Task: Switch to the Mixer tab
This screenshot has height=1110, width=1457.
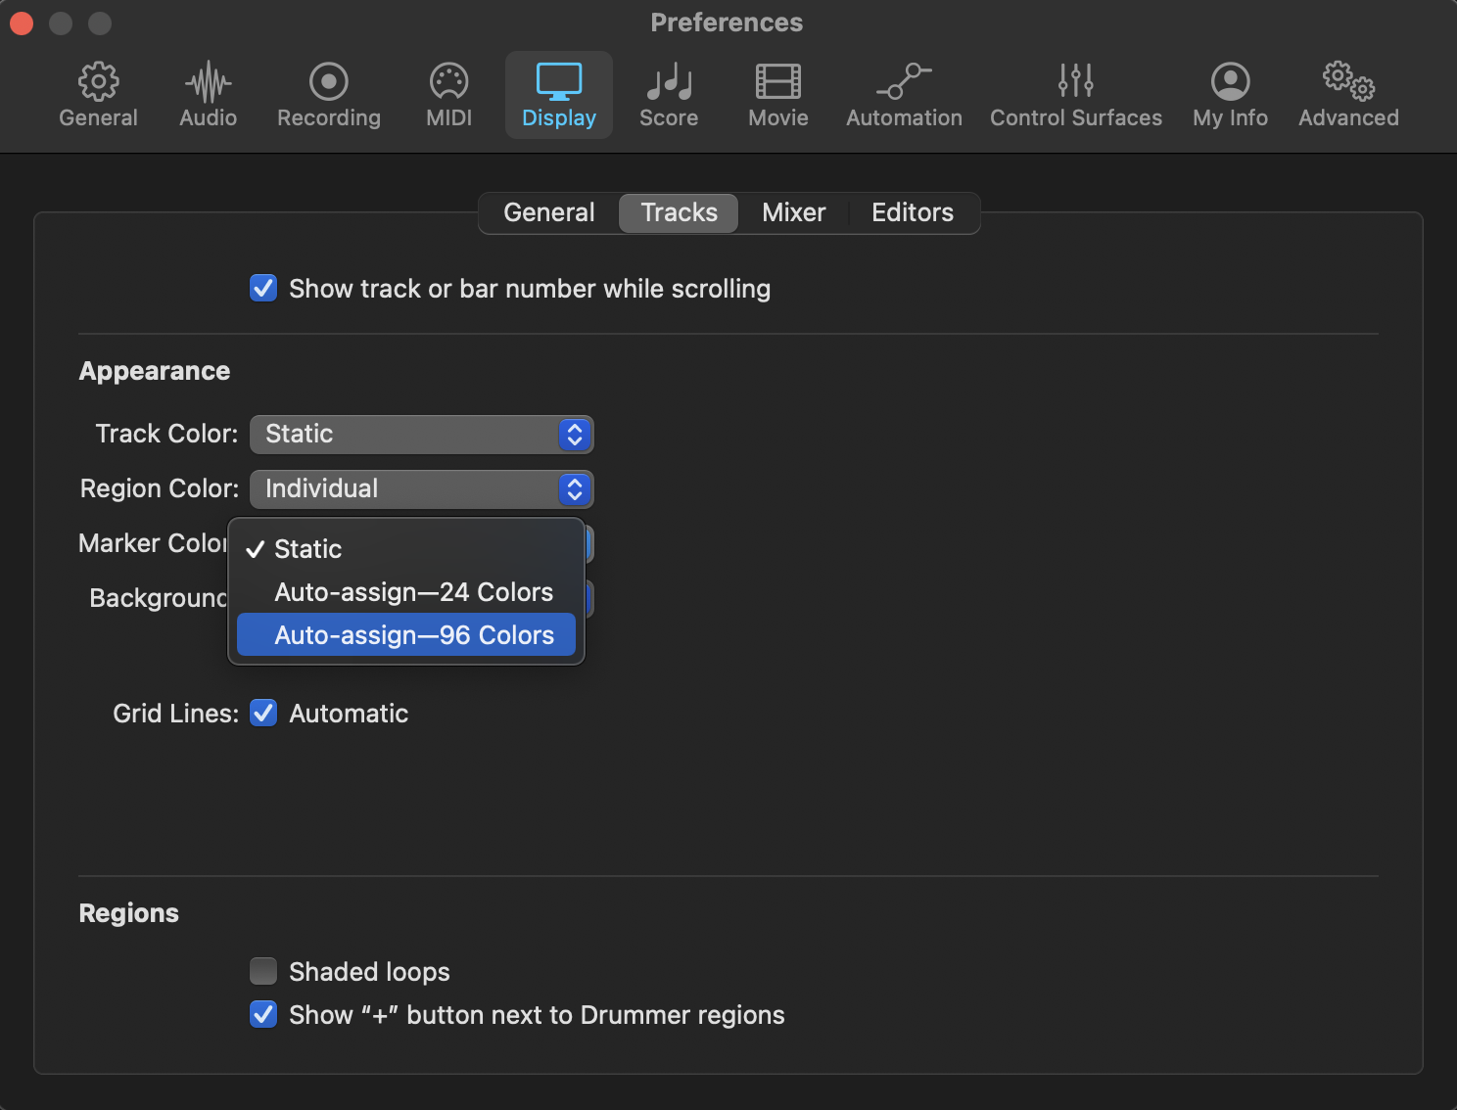Action: click(793, 212)
